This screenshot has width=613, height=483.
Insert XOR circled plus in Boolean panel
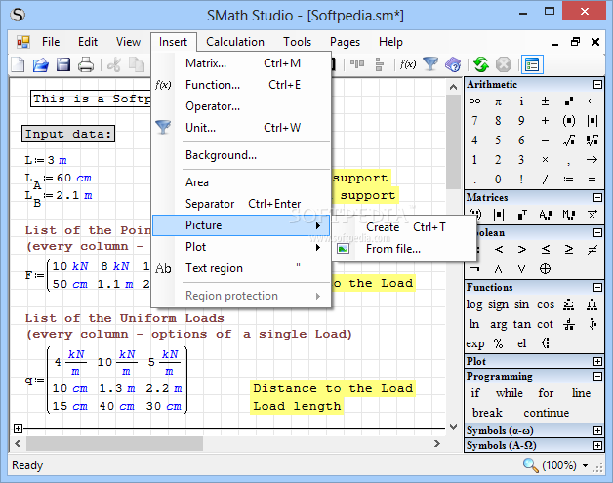click(545, 268)
